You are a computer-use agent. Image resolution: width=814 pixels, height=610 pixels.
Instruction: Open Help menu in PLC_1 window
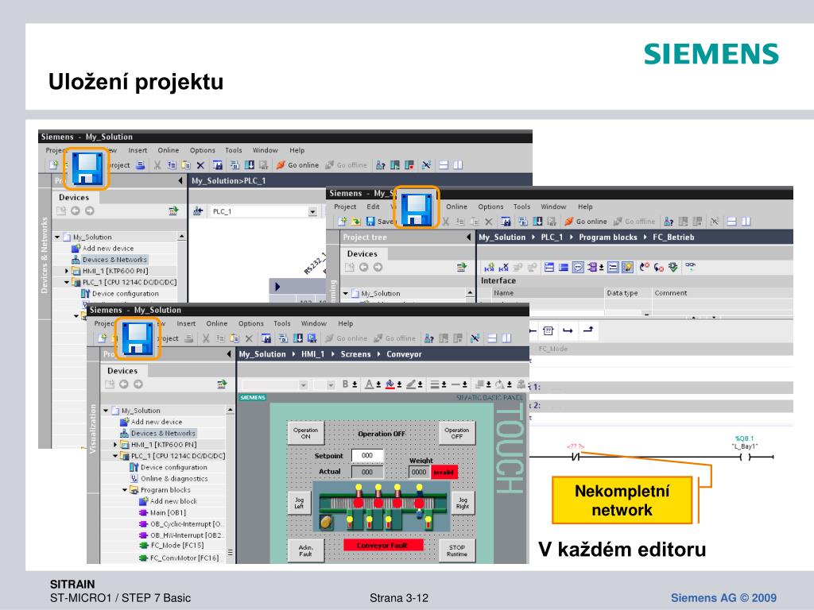[297, 150]
